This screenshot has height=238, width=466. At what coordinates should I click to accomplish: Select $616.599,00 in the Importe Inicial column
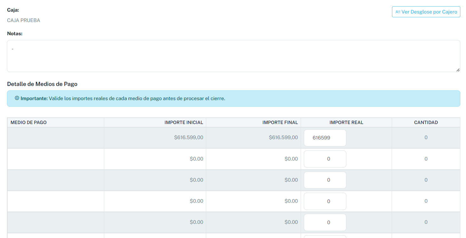[x=189, y=138]
